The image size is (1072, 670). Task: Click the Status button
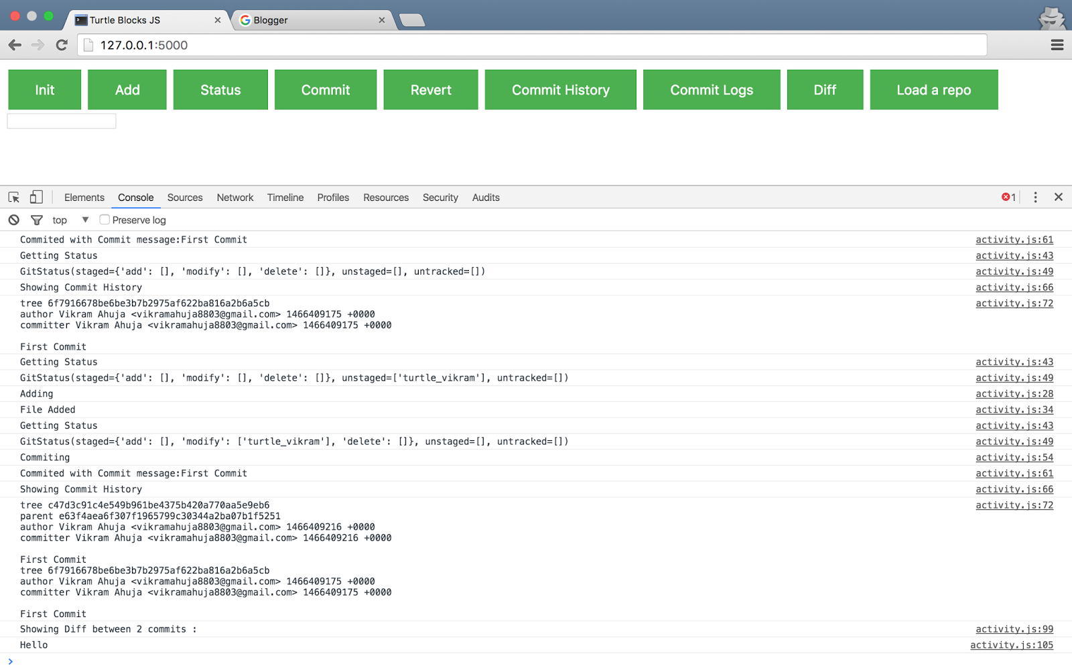220,90
